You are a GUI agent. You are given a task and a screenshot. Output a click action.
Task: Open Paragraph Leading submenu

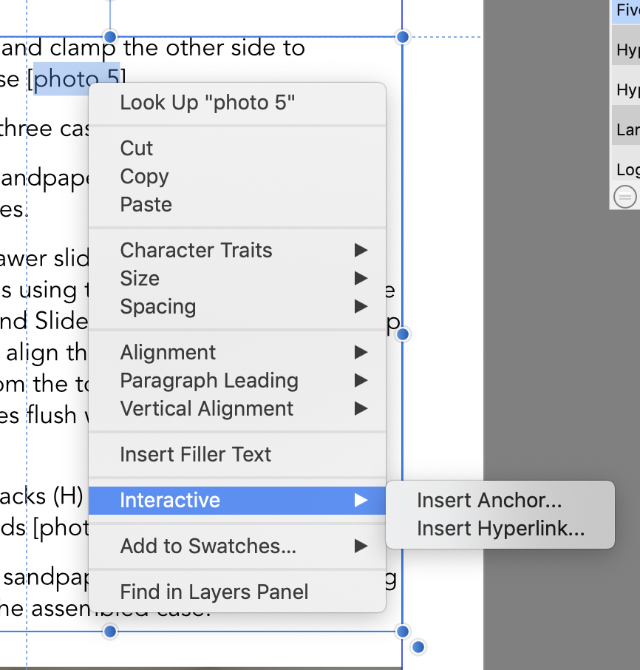[237, 381]
